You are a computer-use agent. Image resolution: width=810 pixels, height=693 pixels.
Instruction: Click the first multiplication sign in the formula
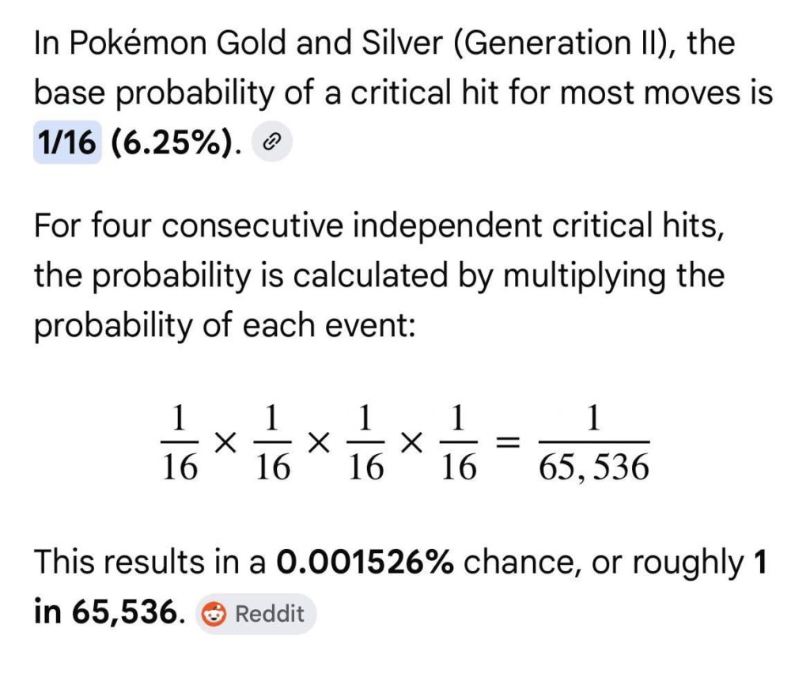coord(225,445)
